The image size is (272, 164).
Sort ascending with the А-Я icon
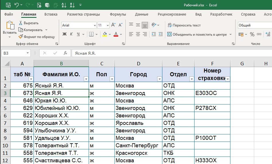(64, 5)
